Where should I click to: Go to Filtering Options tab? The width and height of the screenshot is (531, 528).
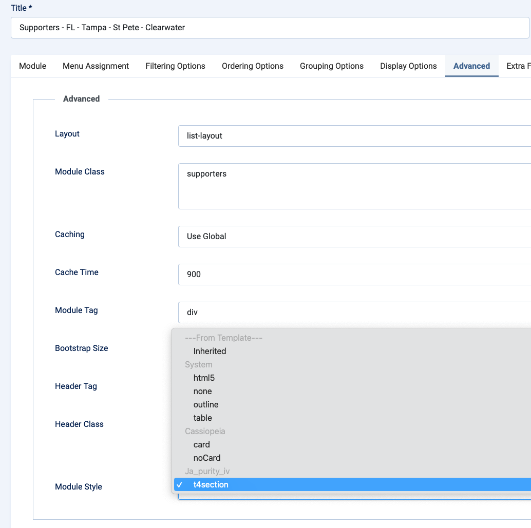point(175,66)
